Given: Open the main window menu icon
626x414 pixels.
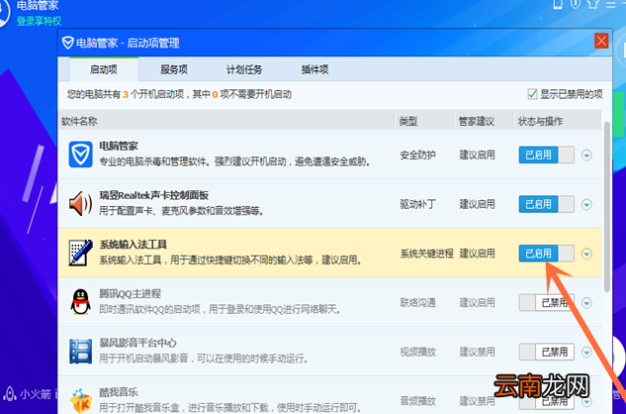Looking at the screenshot, I should click(x=611, y=4).
